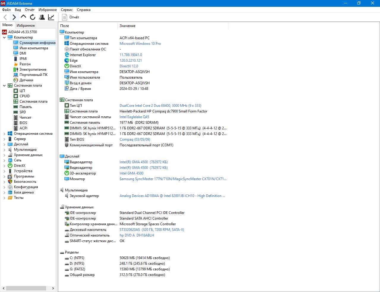Expand the Сеть tree node
The image size is (380, 292).
point(4,160)
